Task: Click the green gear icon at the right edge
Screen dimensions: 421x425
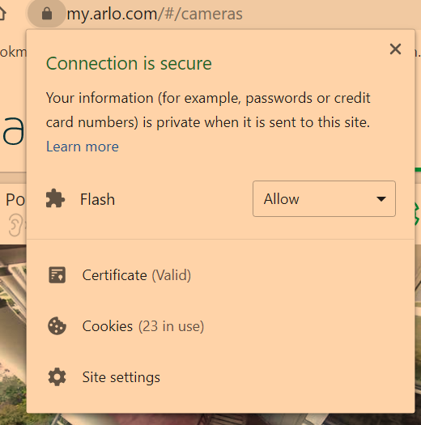Action: pos(418,215)
